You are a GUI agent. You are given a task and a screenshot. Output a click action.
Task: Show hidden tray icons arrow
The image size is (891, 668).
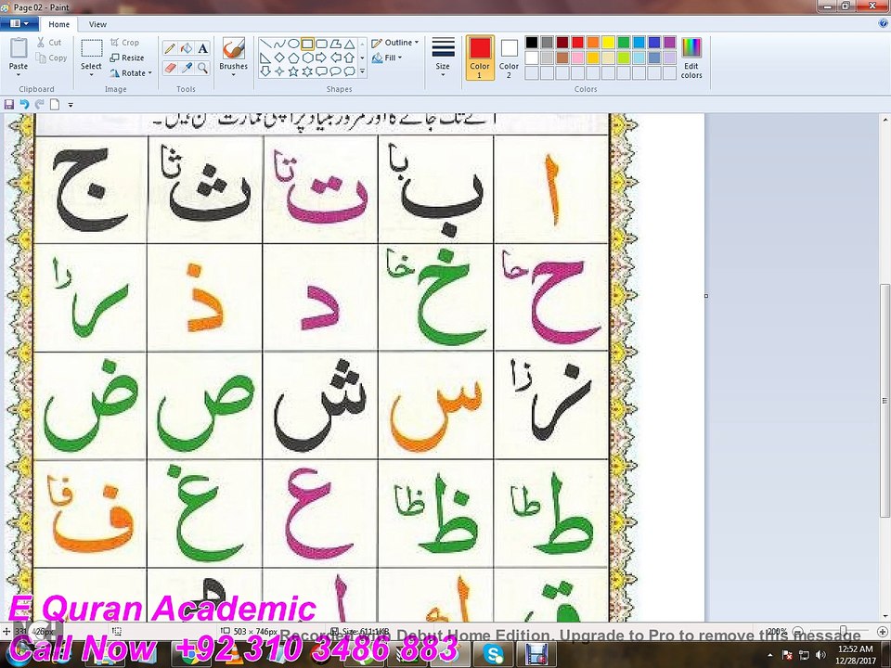[x=770, y=656]
